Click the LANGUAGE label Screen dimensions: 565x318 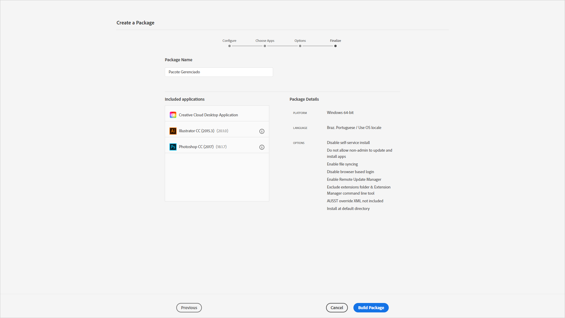(300, 128)
